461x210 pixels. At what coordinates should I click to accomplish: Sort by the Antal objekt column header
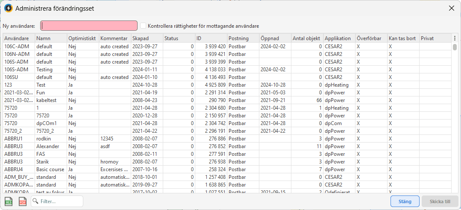pos(306,38)
